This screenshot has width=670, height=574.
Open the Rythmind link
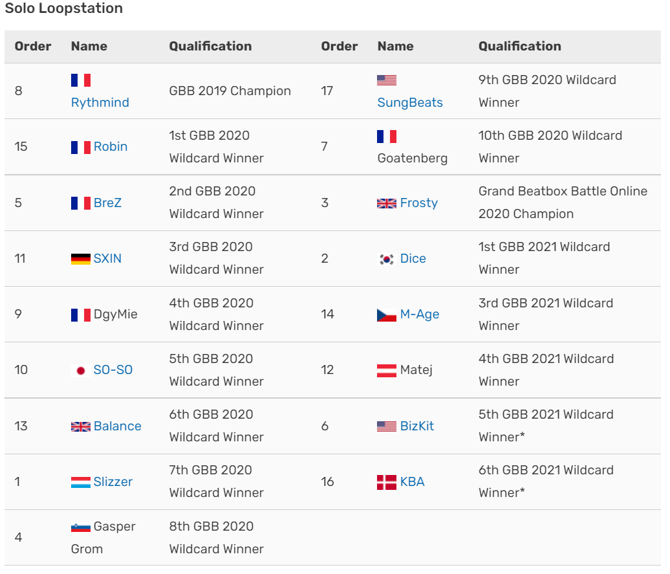(100, 103)
